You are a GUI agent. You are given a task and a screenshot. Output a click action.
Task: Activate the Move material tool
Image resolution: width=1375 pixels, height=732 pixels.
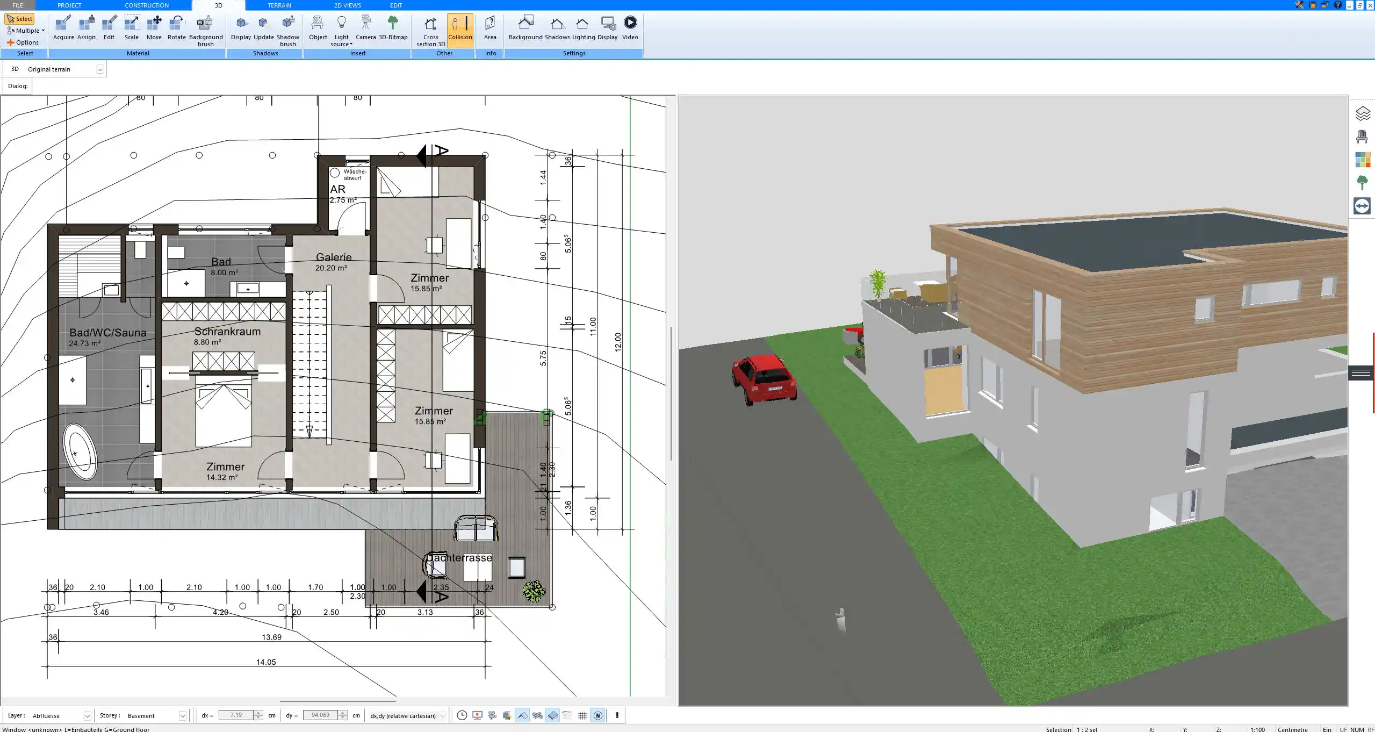click(154, 28)
